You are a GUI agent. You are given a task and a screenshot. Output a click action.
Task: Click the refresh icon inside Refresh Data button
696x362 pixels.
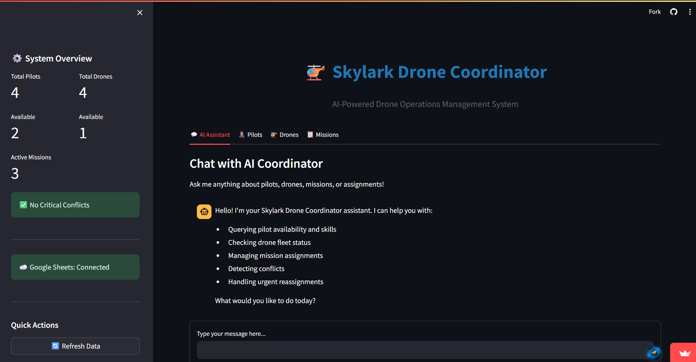[x=55, y=346]
